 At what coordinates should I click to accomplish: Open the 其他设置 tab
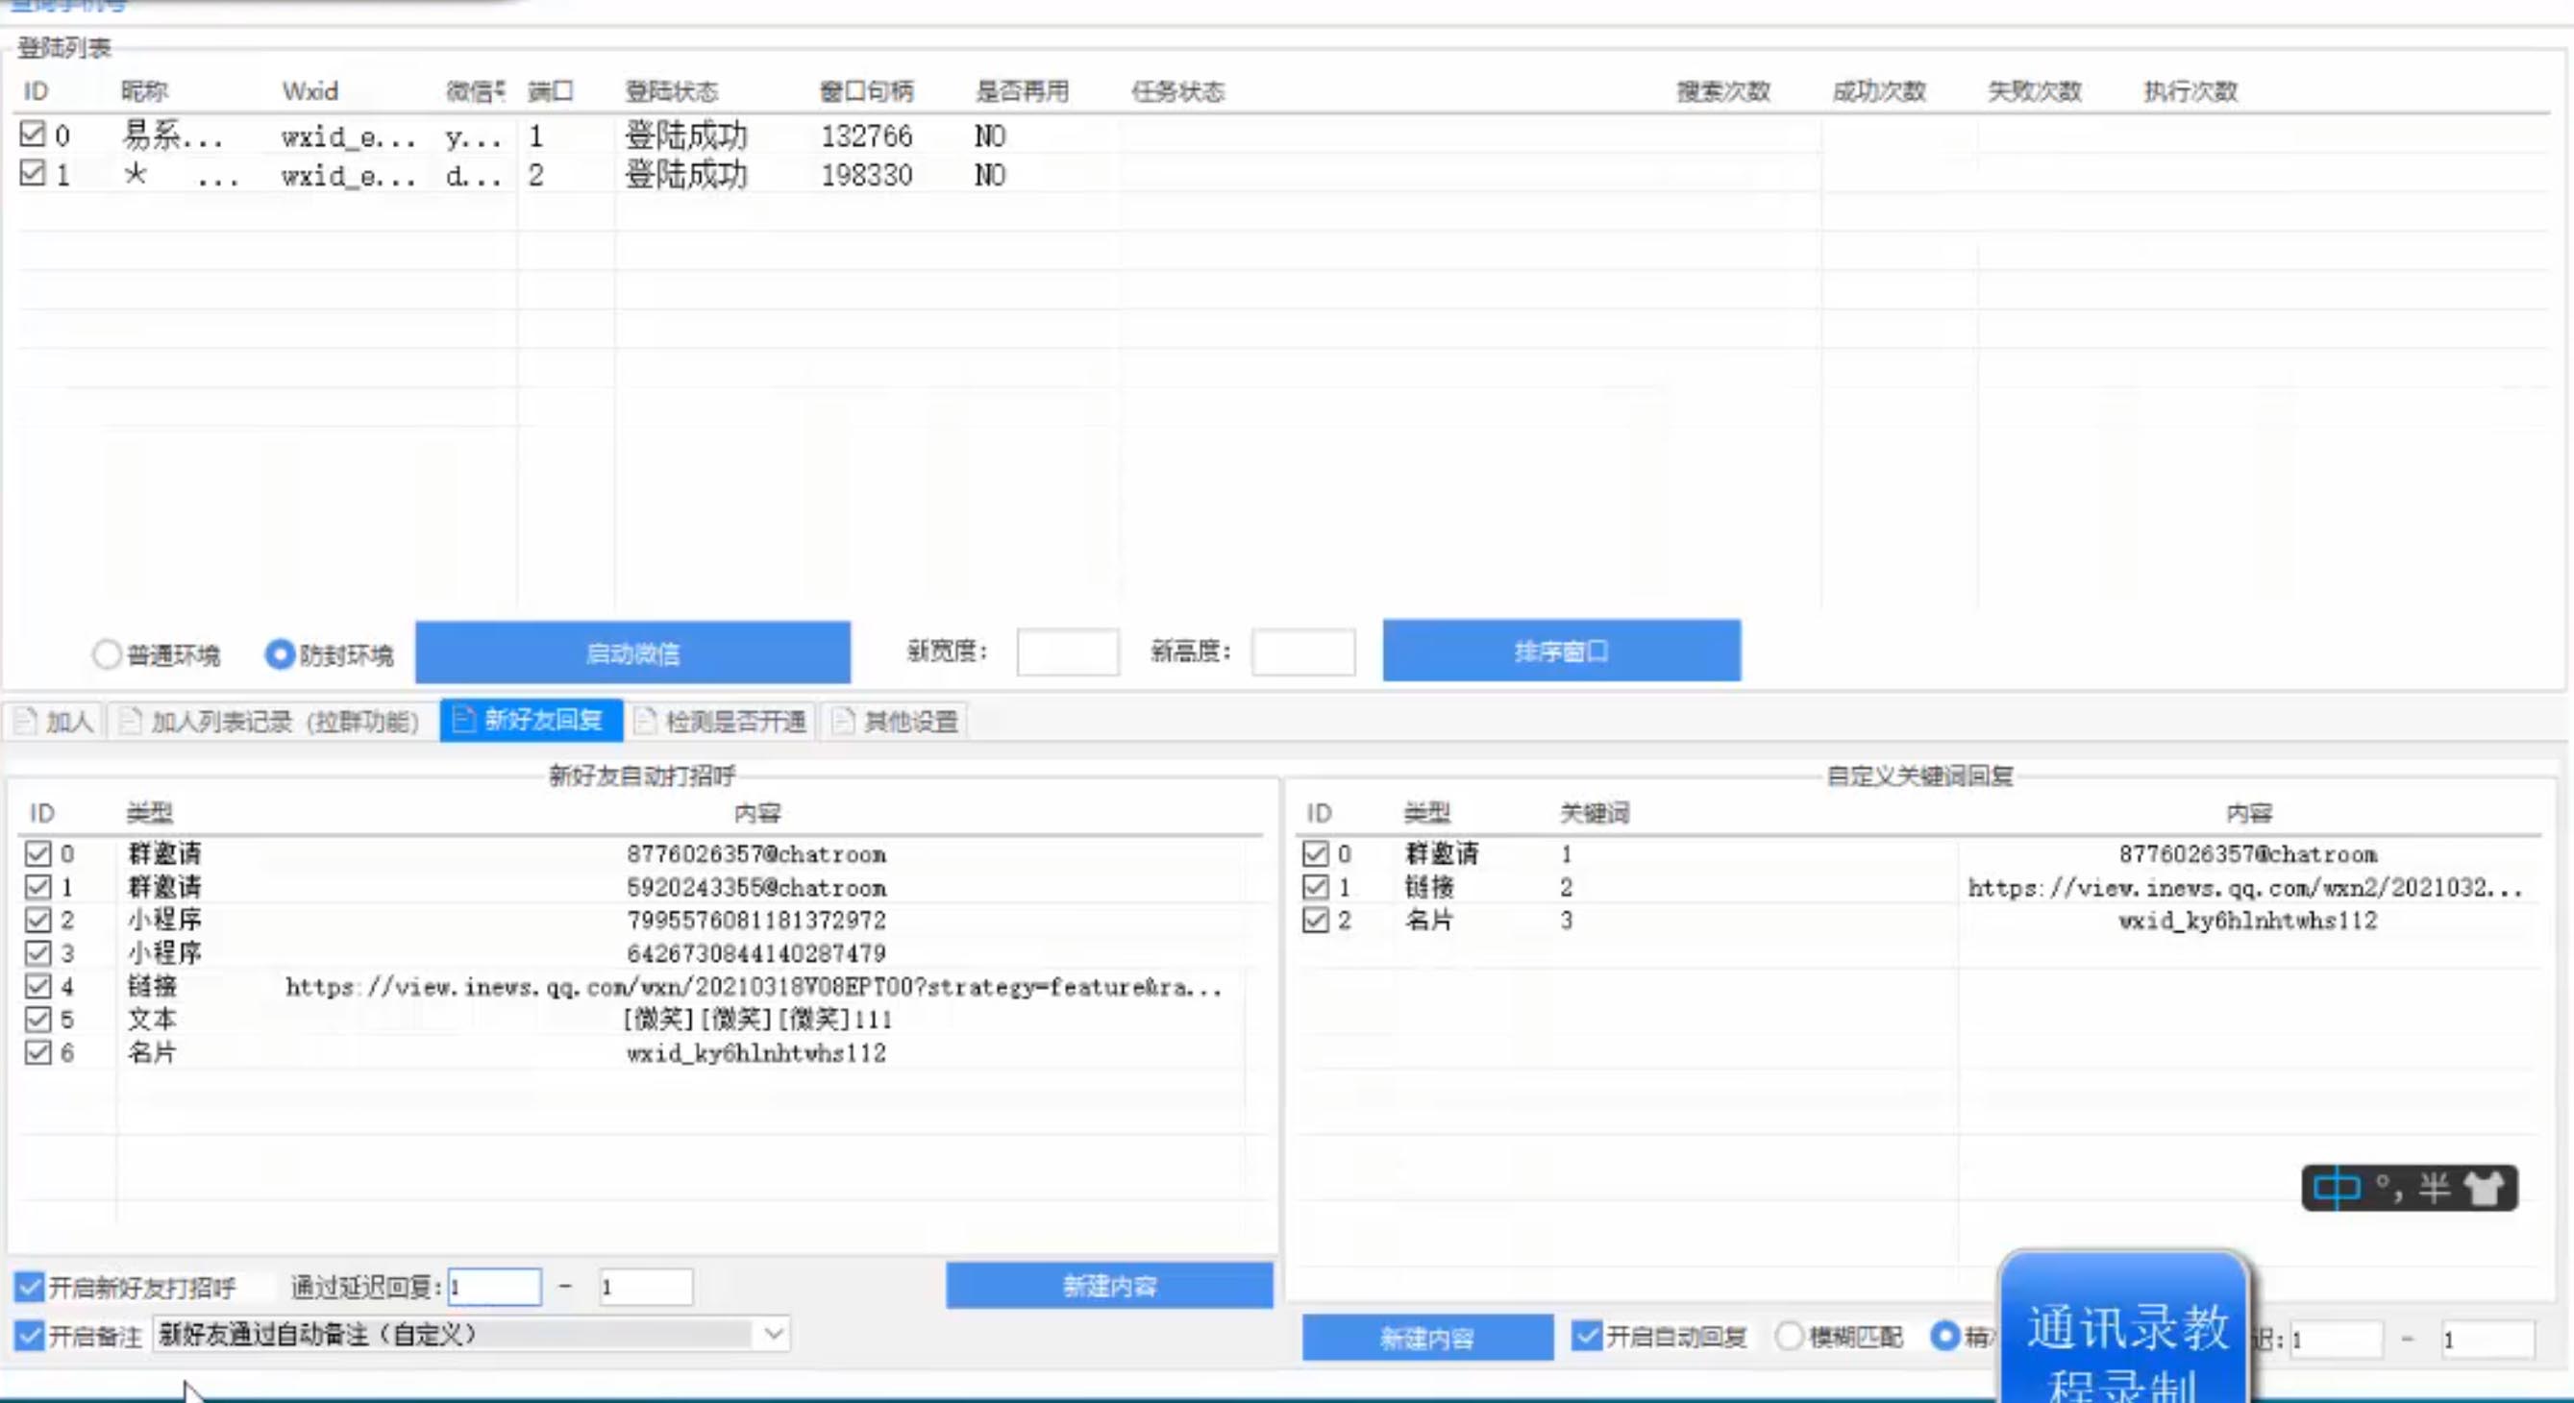(x=897, y=722)
